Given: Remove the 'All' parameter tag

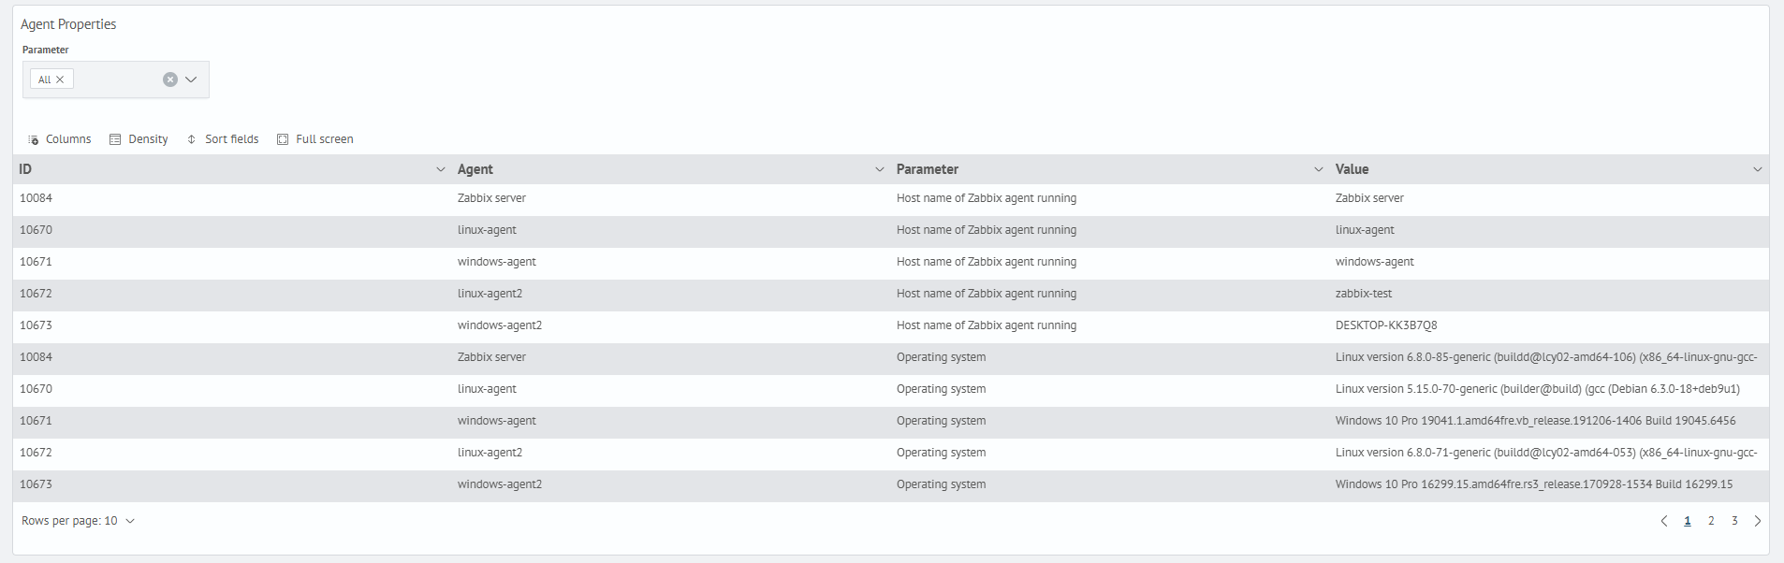Looking at the screenshot, I should 60,79.
